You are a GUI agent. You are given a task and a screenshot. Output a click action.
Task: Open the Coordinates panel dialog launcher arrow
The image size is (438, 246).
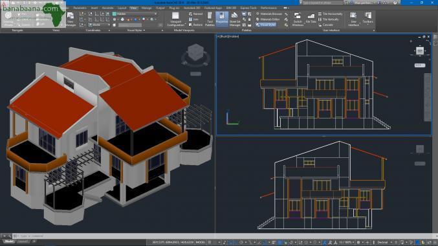(109, 30)
